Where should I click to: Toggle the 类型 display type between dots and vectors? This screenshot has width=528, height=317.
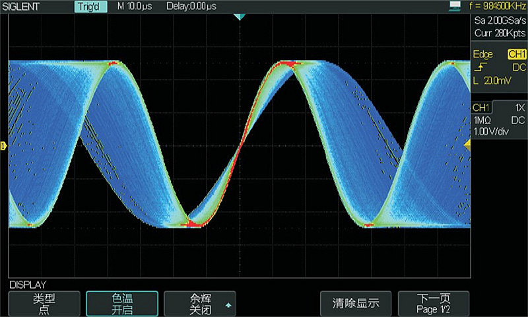tap(44, 304)
